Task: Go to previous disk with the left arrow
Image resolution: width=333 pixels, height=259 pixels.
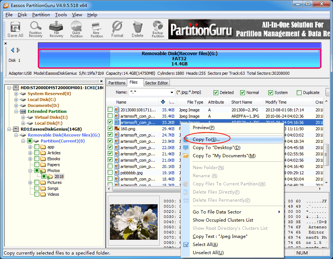Action: point(13,50)
